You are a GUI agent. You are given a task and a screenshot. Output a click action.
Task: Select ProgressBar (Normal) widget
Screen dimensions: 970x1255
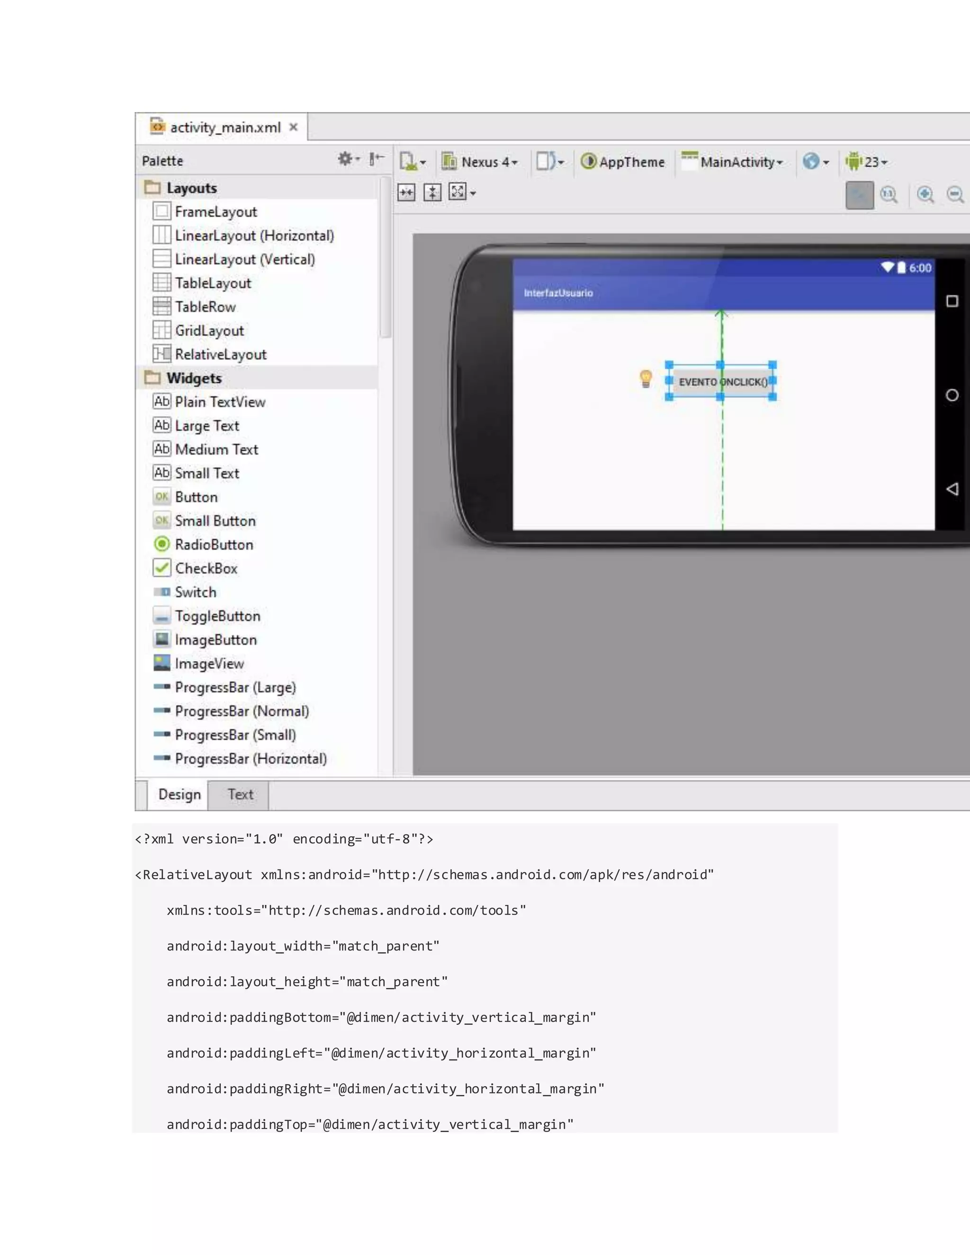231,711
